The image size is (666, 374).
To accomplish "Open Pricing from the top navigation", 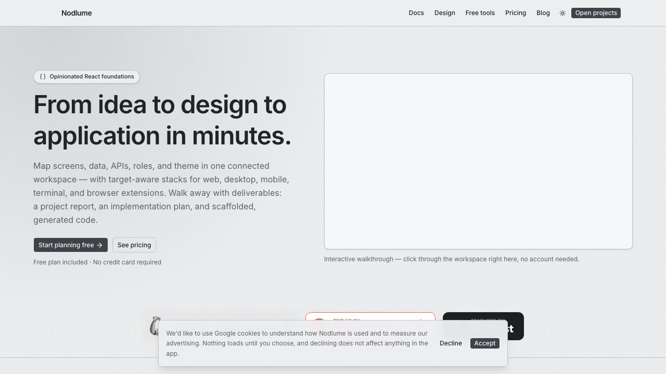I will (x=516, y=13).
